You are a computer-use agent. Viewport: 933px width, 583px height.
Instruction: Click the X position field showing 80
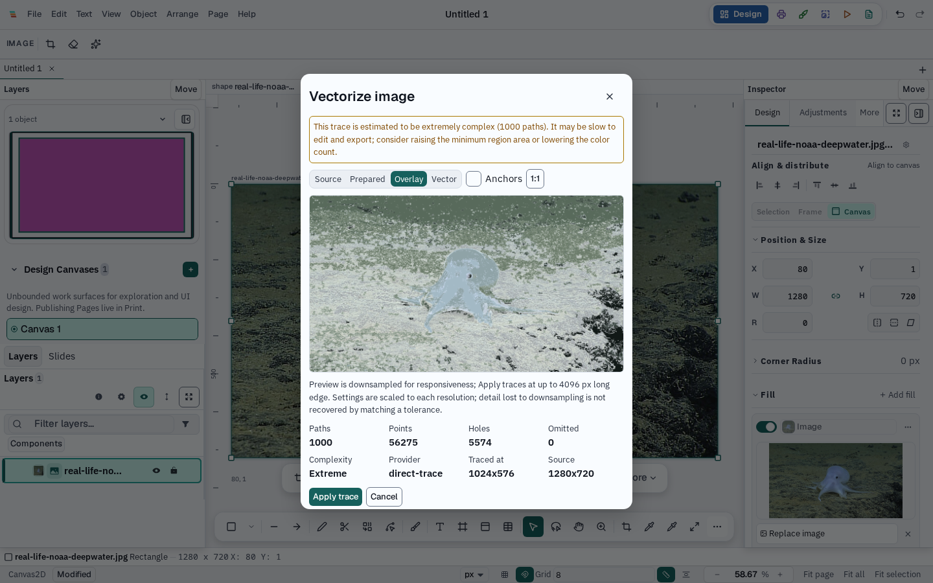787,269
